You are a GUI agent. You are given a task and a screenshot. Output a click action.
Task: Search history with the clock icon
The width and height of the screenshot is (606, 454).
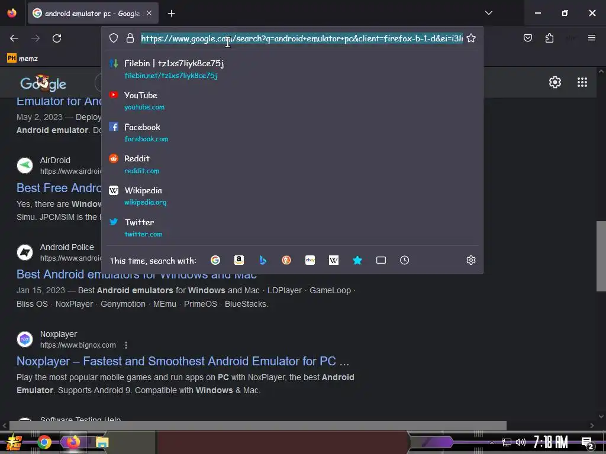[404, 260]
